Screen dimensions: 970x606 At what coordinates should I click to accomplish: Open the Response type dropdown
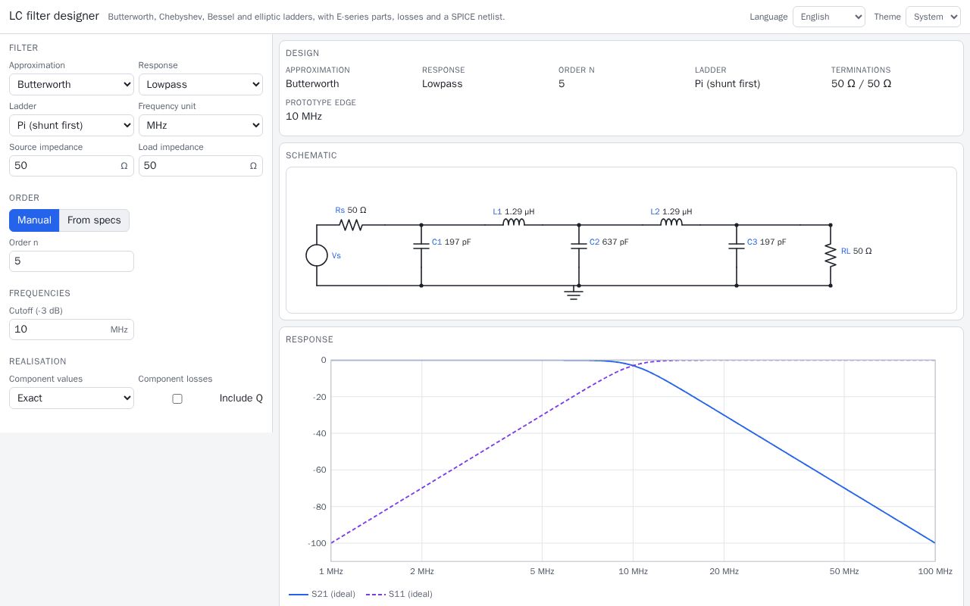pos(201,84)
